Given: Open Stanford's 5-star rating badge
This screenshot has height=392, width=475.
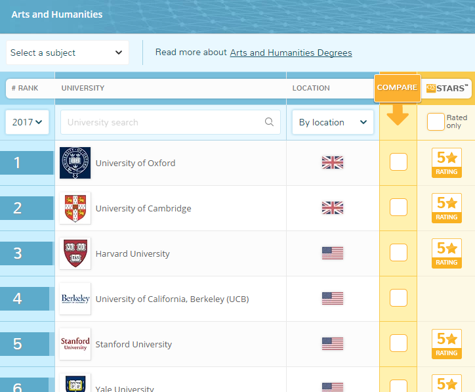Looking at the screenshot, I should [447, 344].
